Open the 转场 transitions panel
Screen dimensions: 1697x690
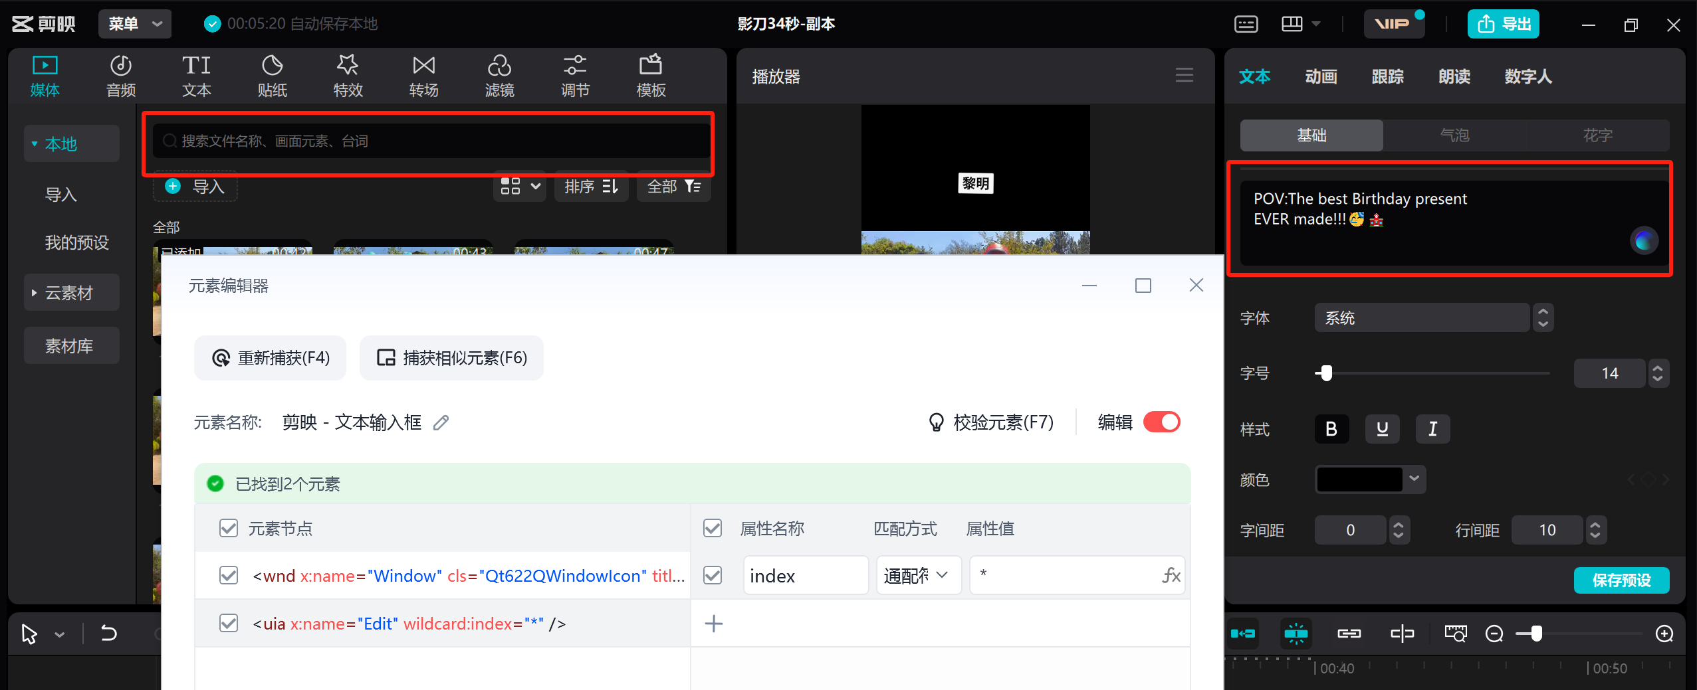coord(423,76)
